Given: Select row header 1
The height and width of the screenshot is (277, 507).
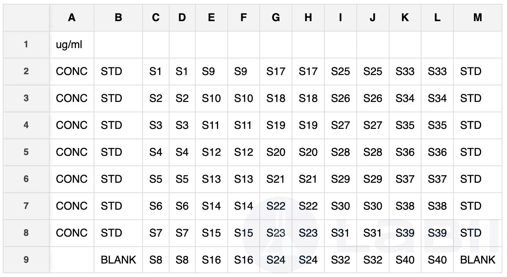Looking at the screenshot, I should click(x=26, y=45).
